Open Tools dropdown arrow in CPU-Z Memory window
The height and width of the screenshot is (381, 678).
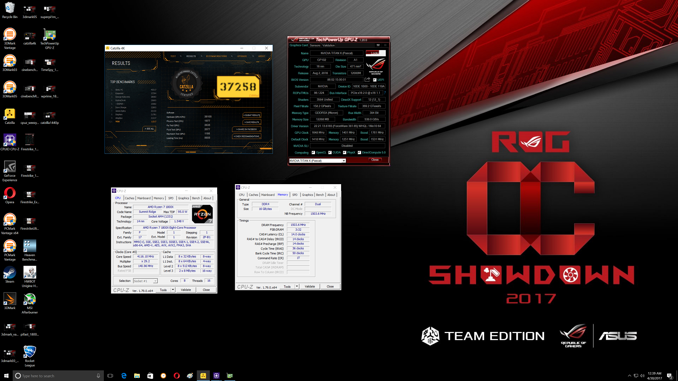click(297, 286)
